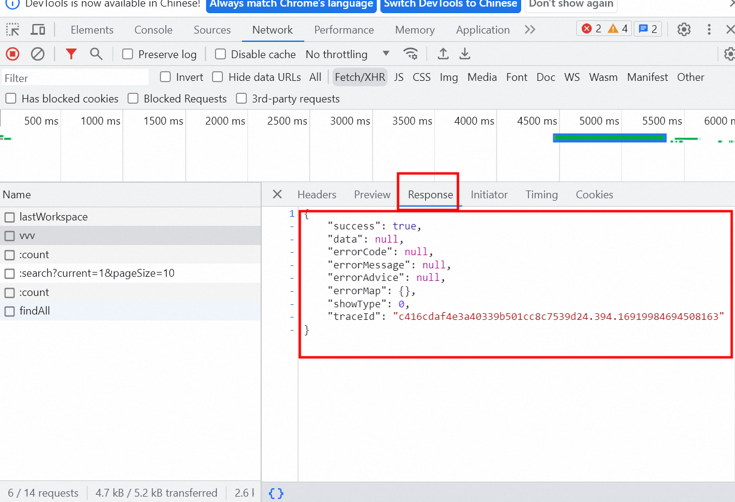Open the Application panel
735x502 pixels.
click(x=483, y=29)
